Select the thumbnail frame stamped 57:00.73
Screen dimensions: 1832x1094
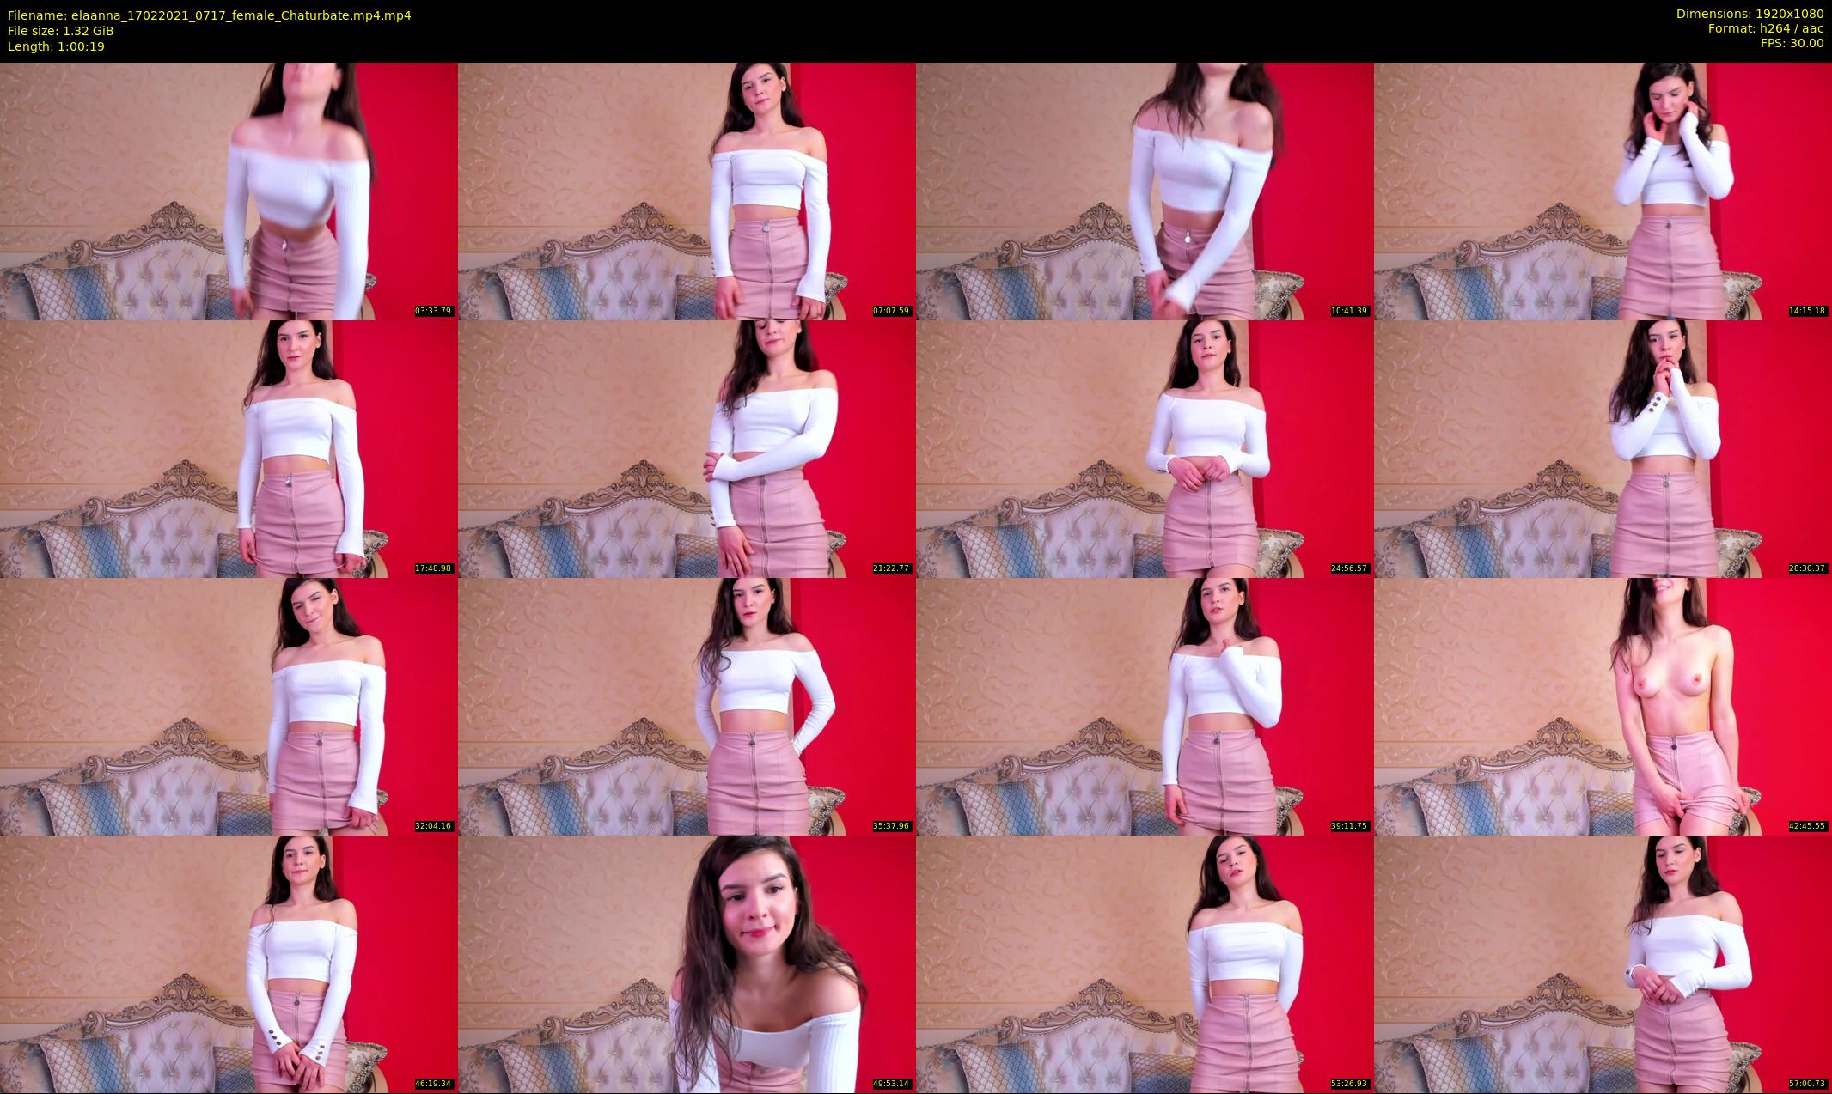(x=1603, y=963)
